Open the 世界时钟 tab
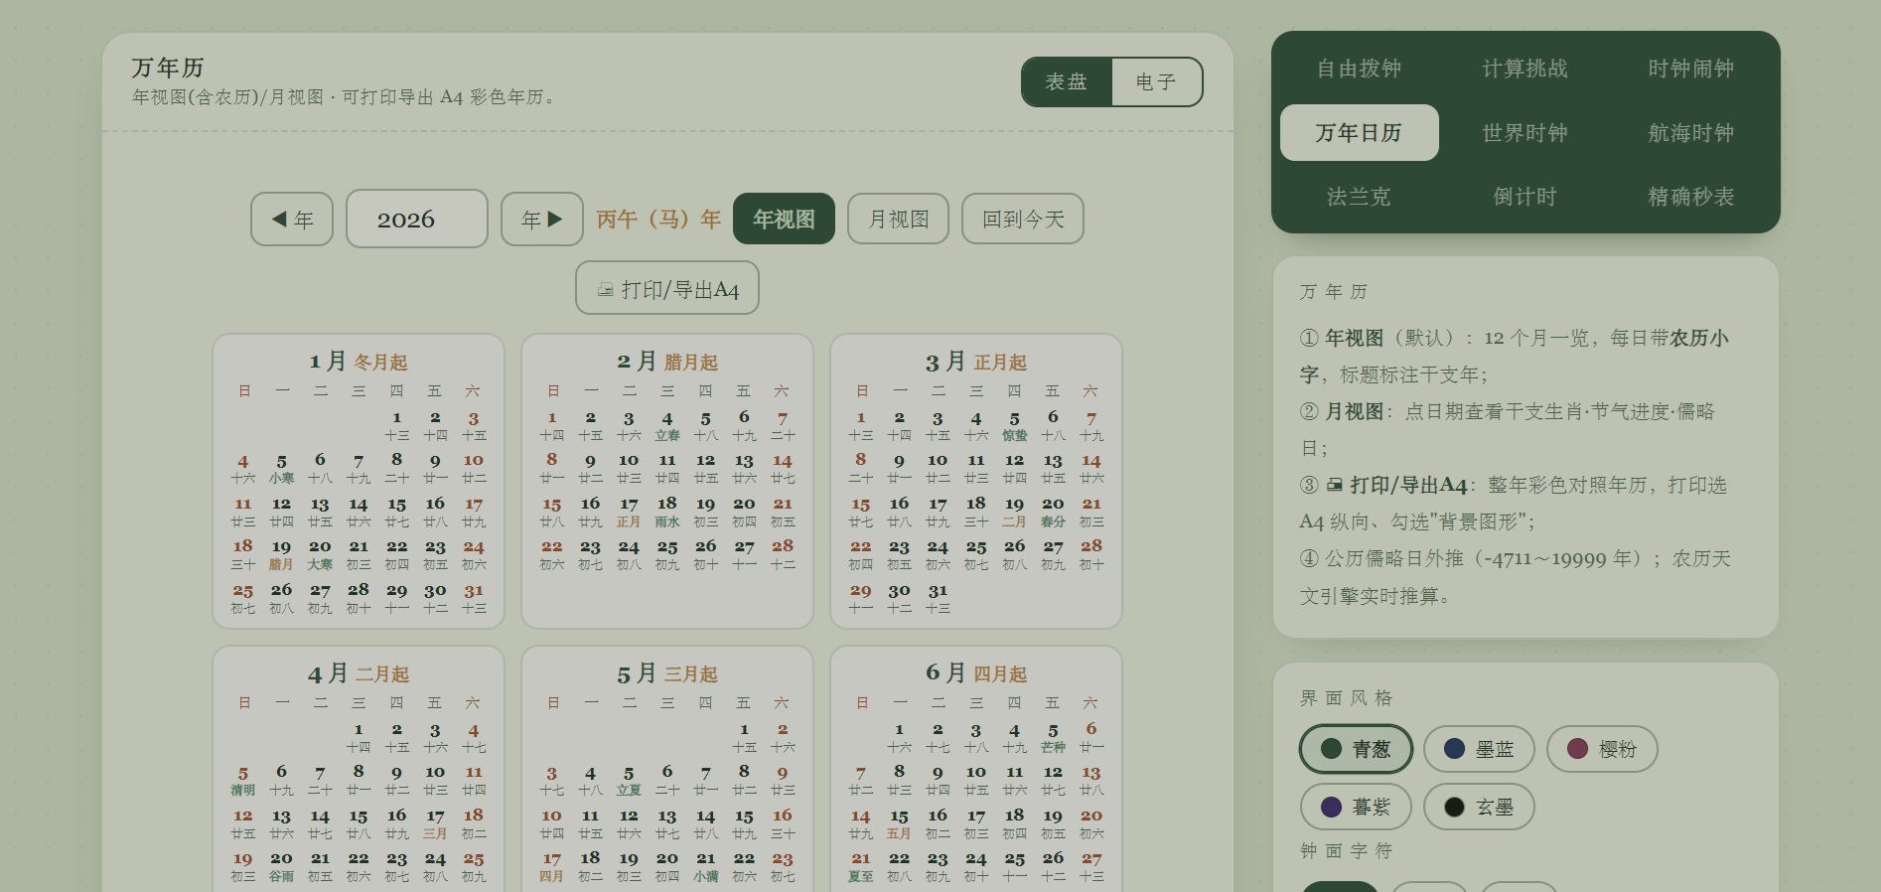 (x=1524, y=132)
